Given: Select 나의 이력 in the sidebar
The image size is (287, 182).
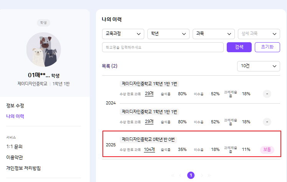Looking at the screenshot, I should pyautogui.click(x=15, y=116).
